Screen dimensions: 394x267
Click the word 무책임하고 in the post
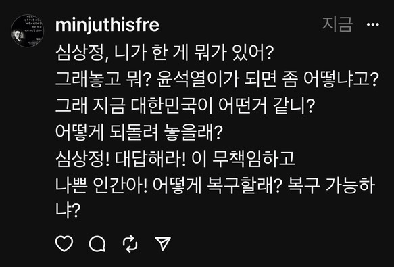[x=254, y=159]
